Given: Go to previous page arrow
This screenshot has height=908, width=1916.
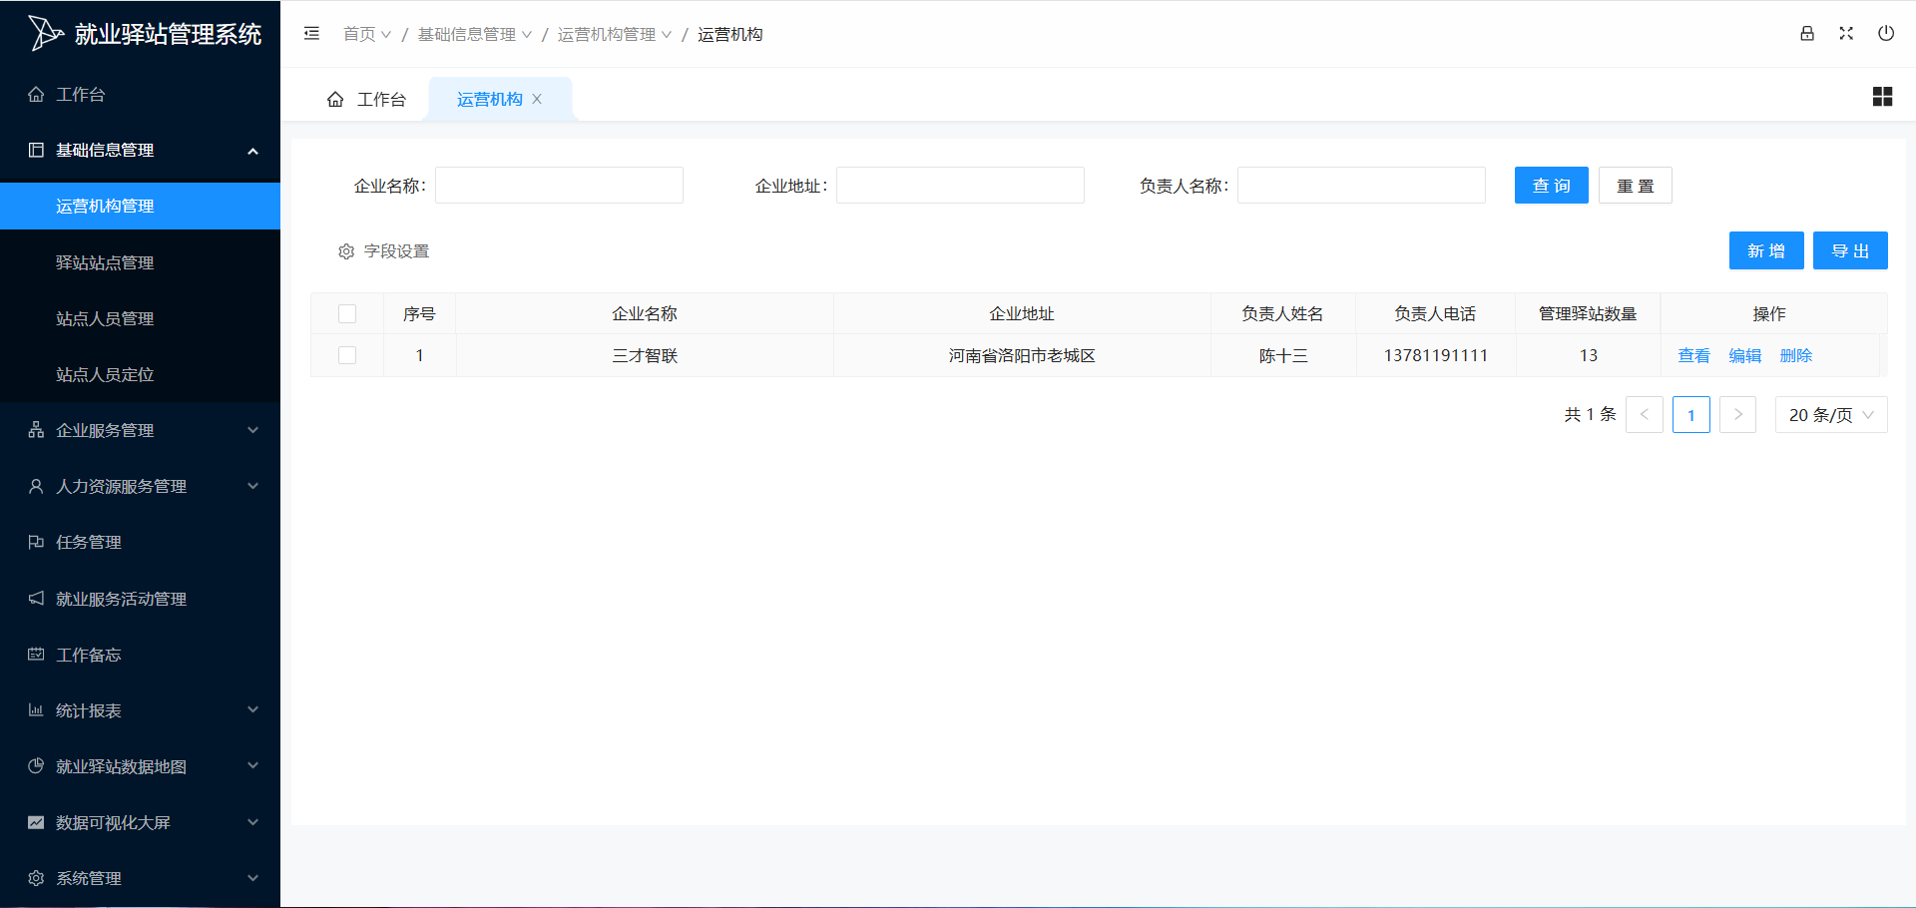Looking at the screenshot, I should point(1645,414).
